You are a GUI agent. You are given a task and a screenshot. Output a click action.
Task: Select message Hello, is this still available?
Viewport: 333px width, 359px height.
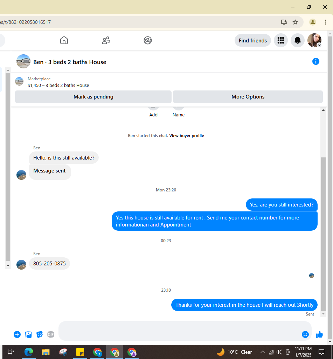click(x=64, y=158)
